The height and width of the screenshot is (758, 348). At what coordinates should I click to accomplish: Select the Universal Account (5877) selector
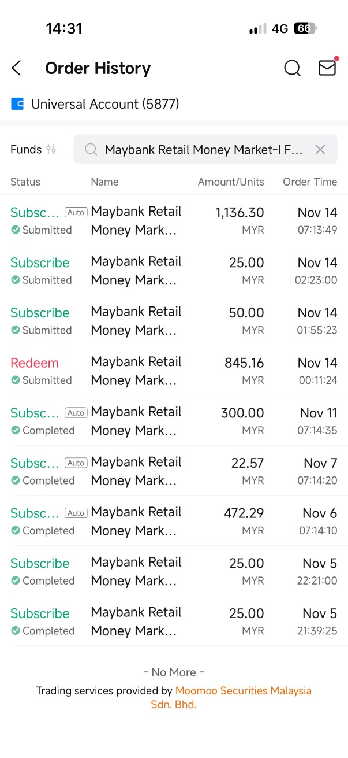pos(105,104)
